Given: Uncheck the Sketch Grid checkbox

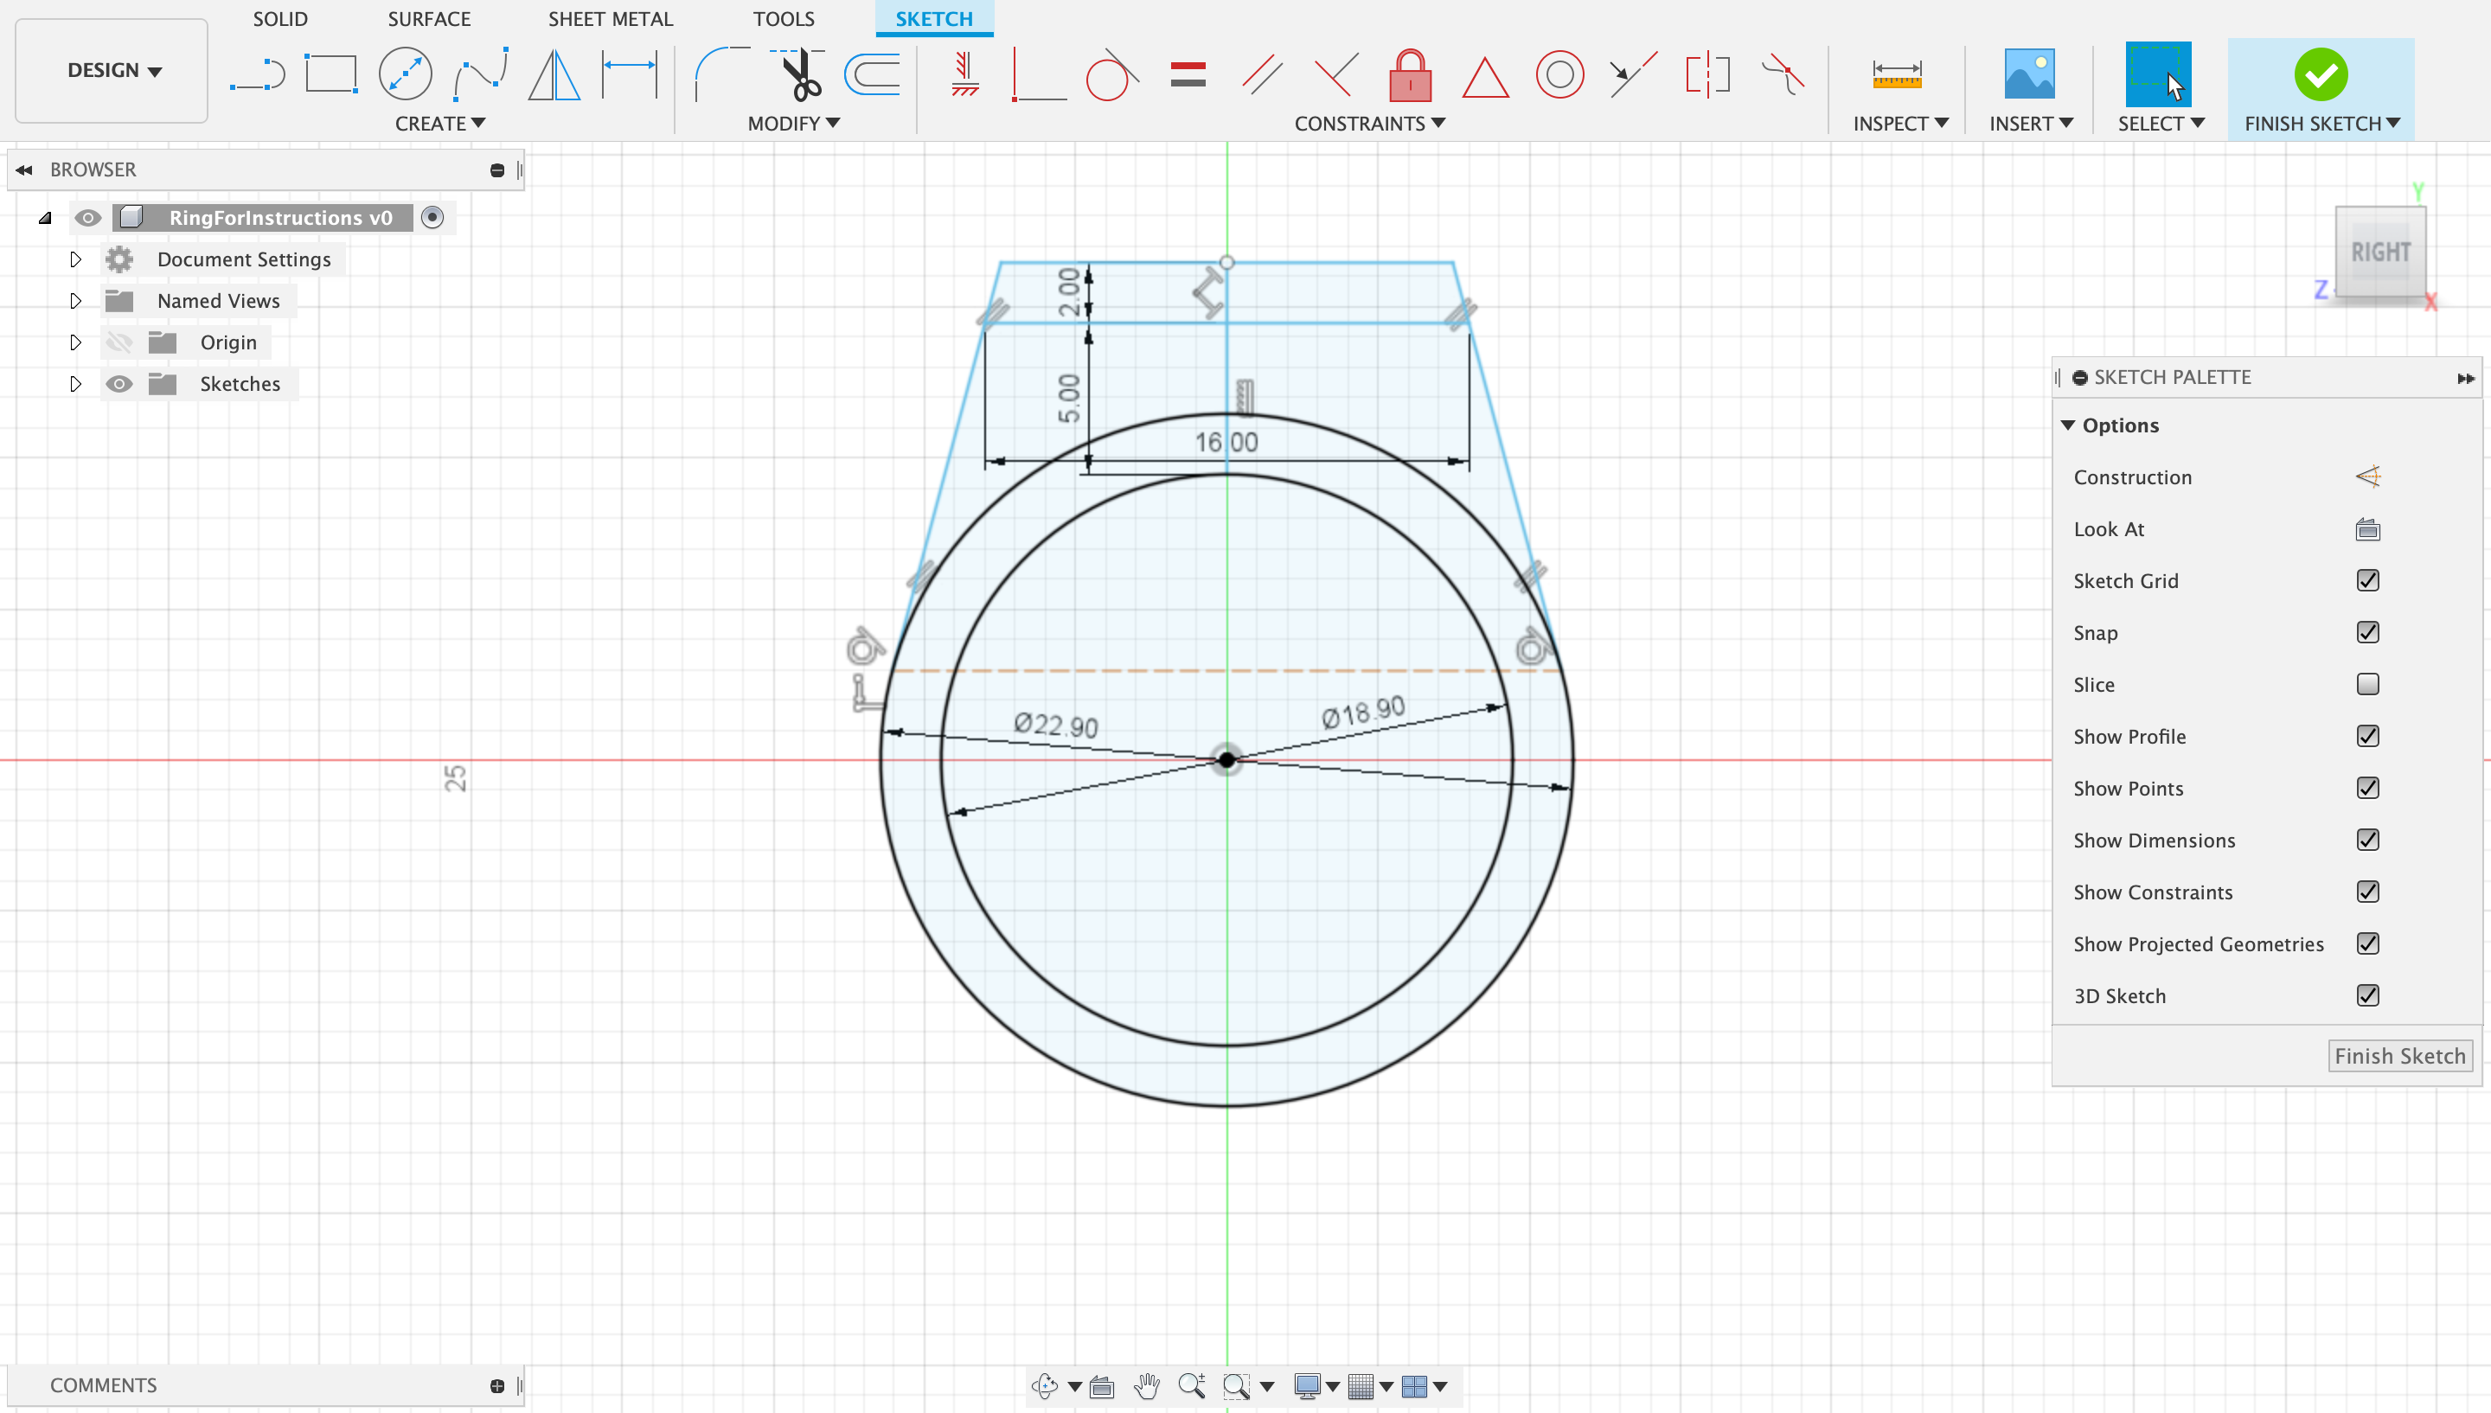Looking at the screenshot, I should point(2366,580).
